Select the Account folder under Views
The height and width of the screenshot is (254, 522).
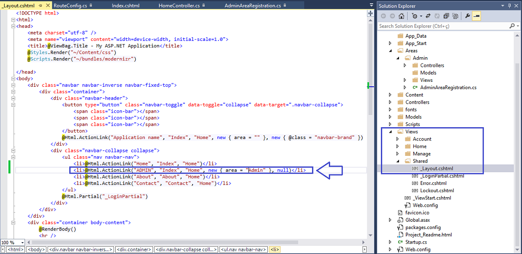click(x=422, y=139)
